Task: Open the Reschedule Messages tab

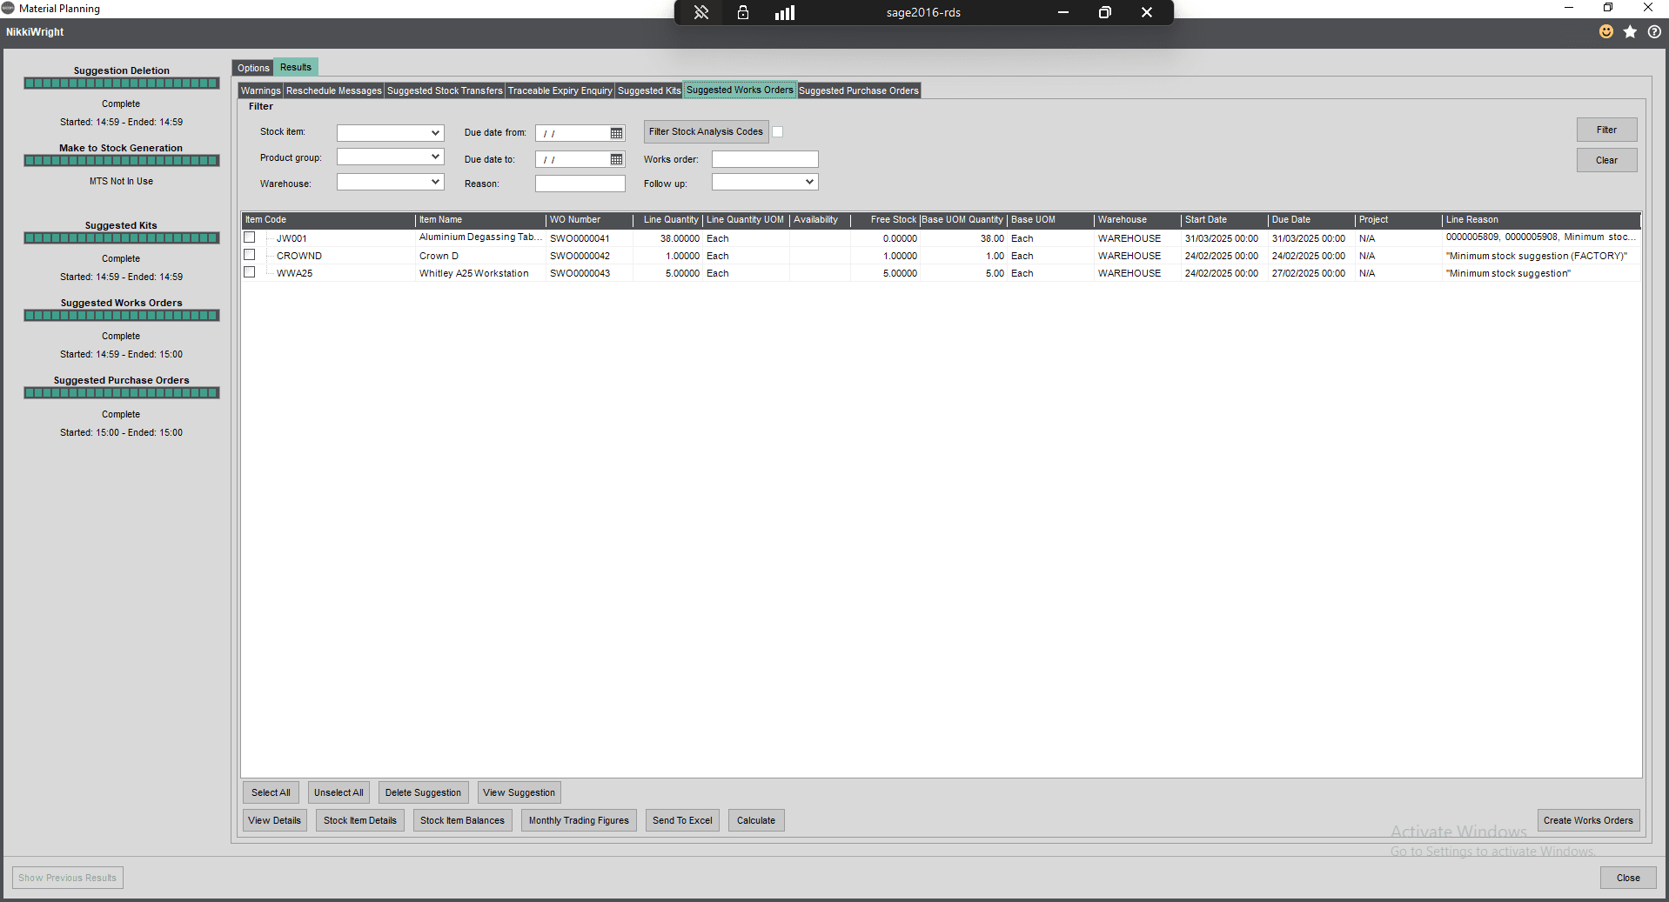Action: tap(334, 90)
